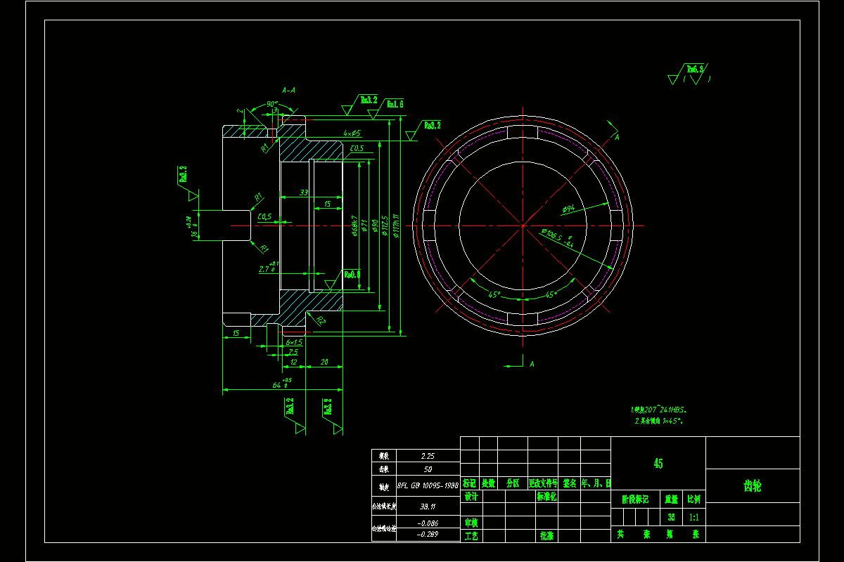Click the 'A-A' section view label
The height and width of the screenshot is (562, 844).
pos(288,91)
